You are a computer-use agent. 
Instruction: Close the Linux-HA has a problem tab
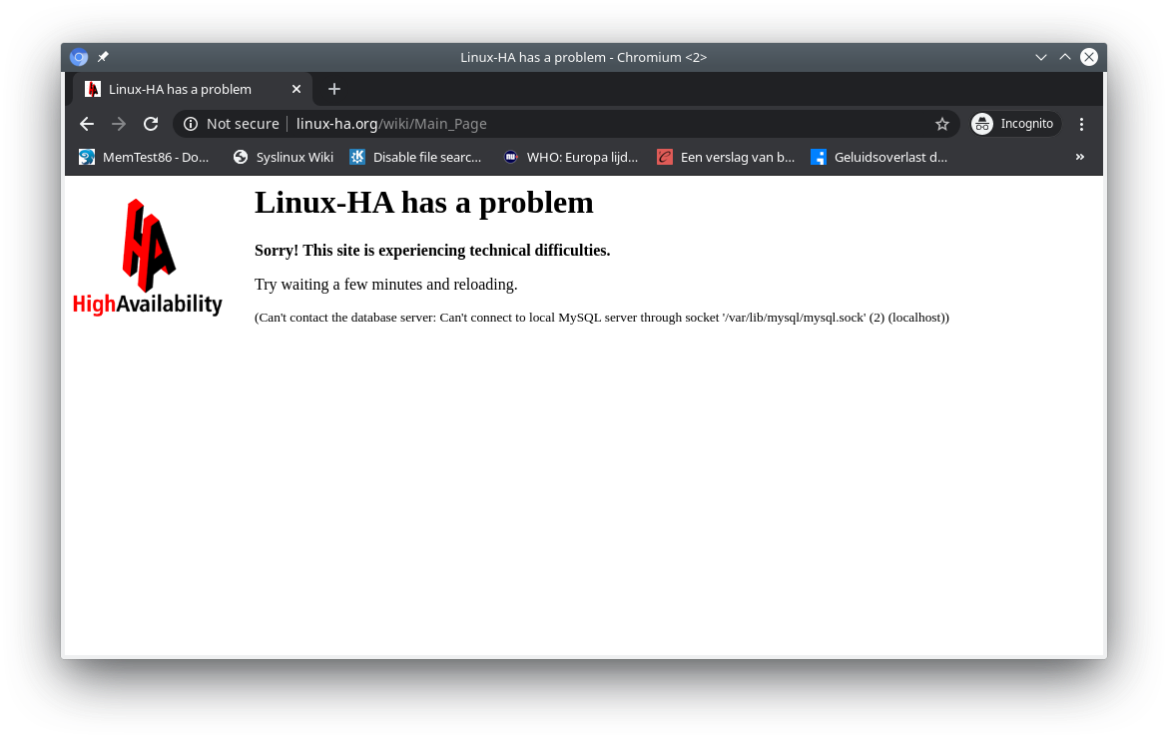pos(296,89)
